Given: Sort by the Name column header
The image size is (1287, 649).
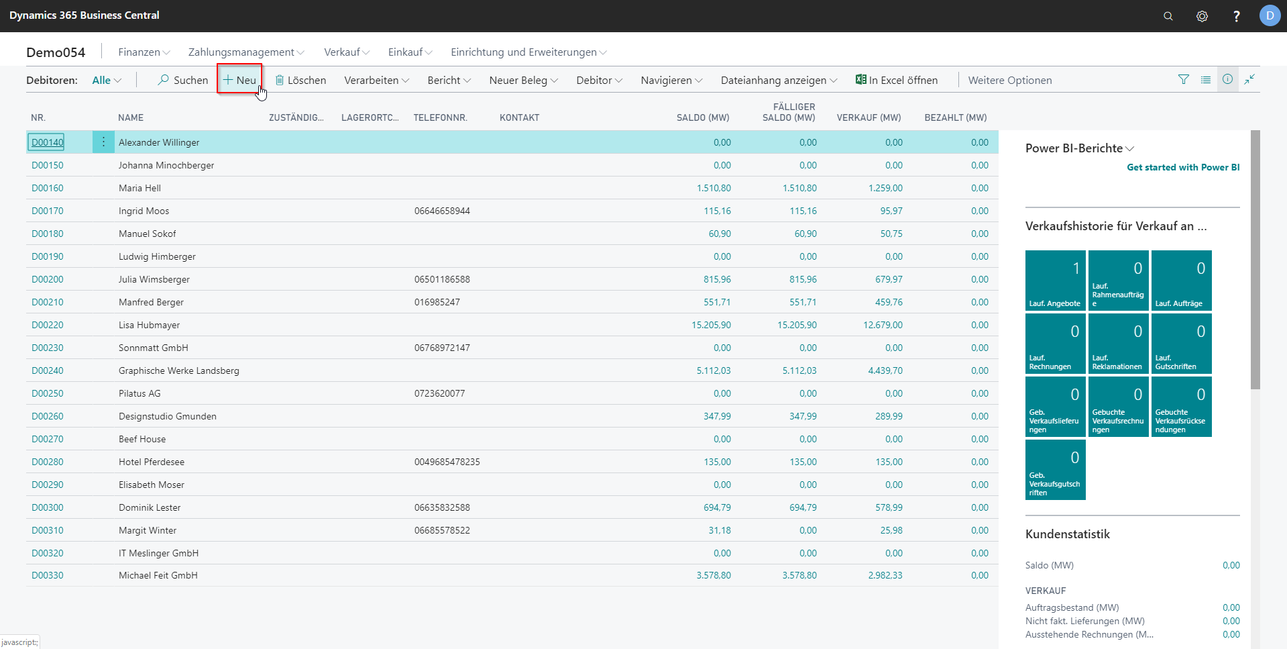Looking at the screenshot, I should coord(131,117).
